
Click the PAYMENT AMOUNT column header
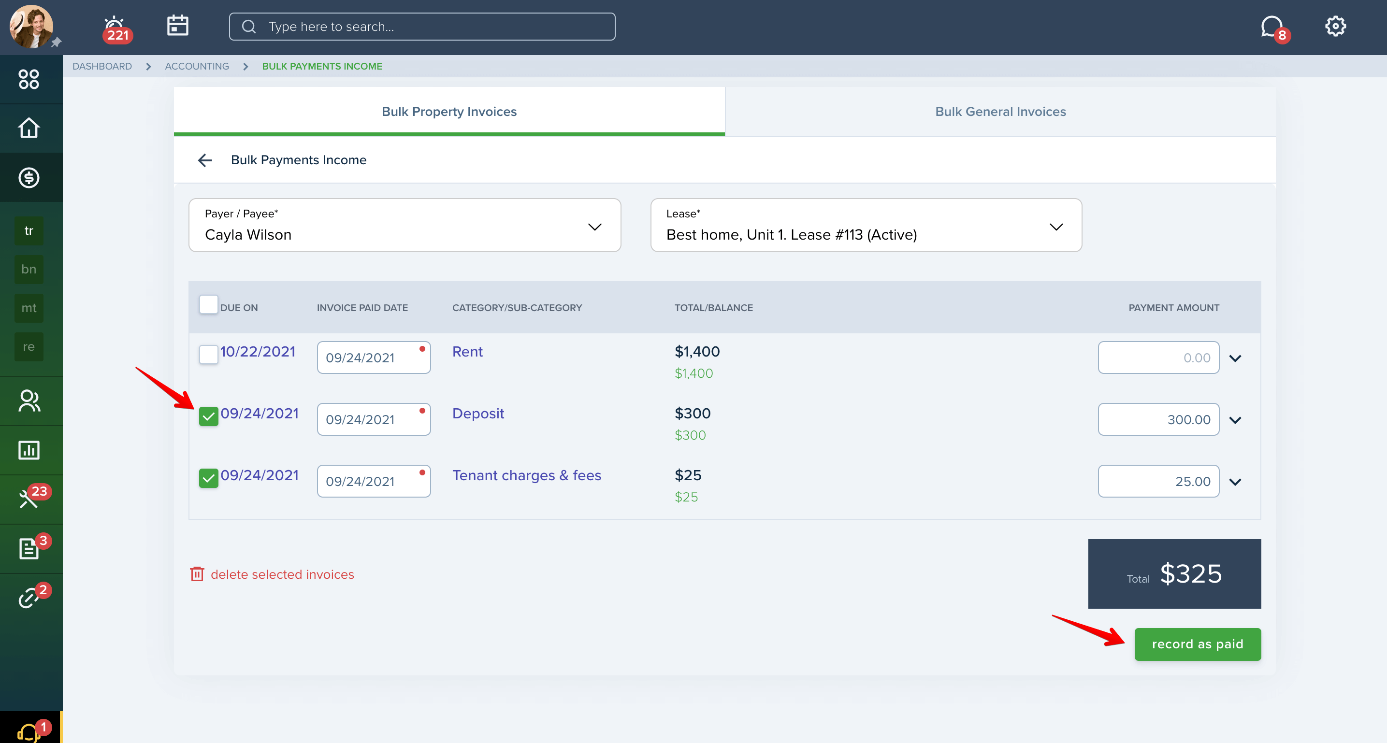click(1174, 307)
